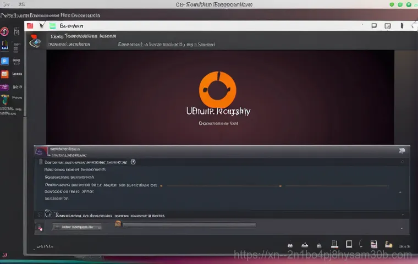Click the small red icon at bottom row start
Image resolution: width=418 pixels, height=264 pixels.
click(x=40, y=228)
